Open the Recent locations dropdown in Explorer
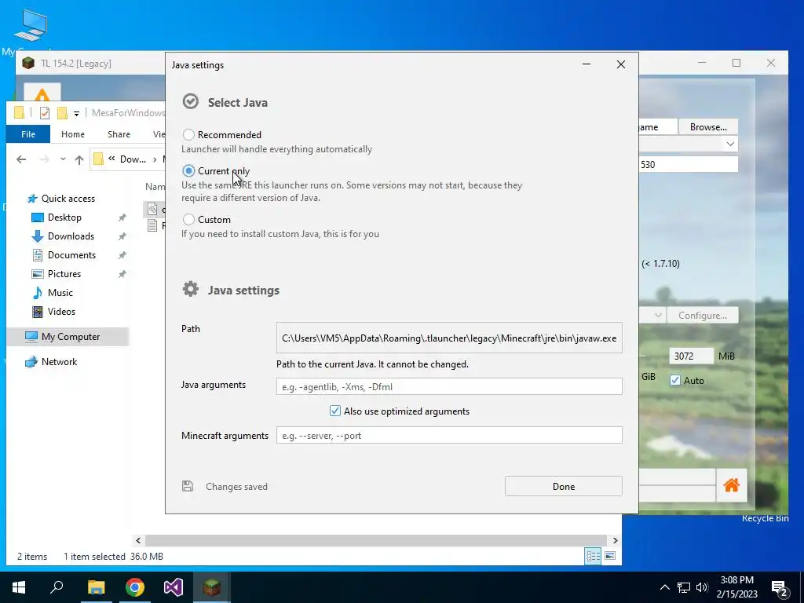 (x=63, y=159)
